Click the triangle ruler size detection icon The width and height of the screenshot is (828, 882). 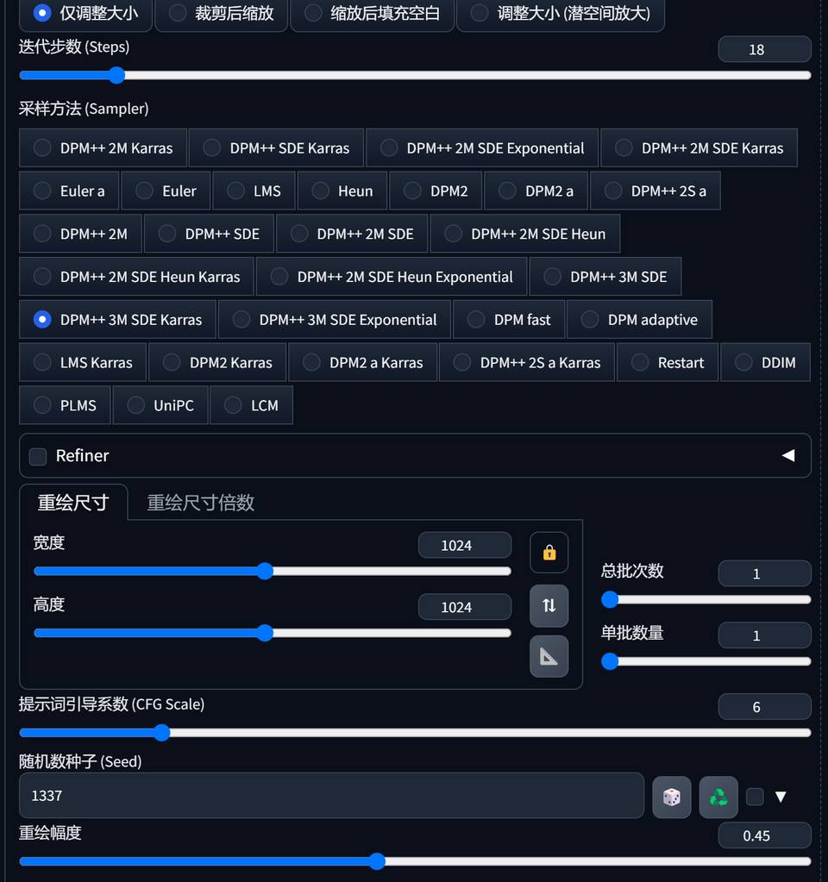[549, 657]
